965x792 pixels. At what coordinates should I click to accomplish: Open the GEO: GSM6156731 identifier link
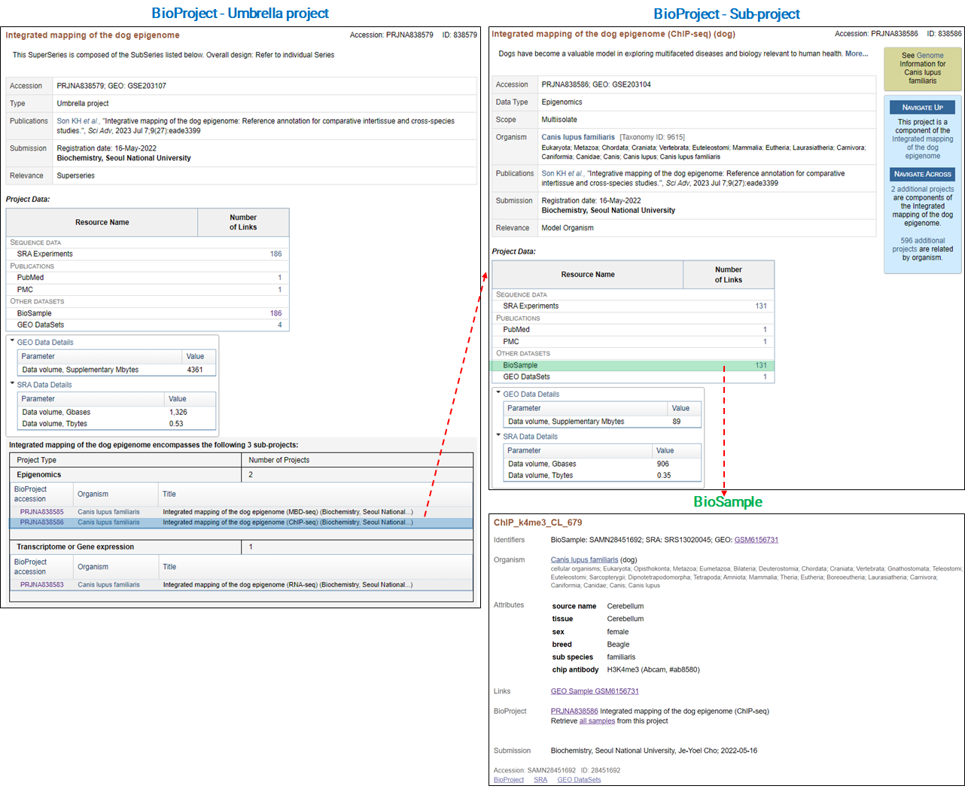[756, 540]
